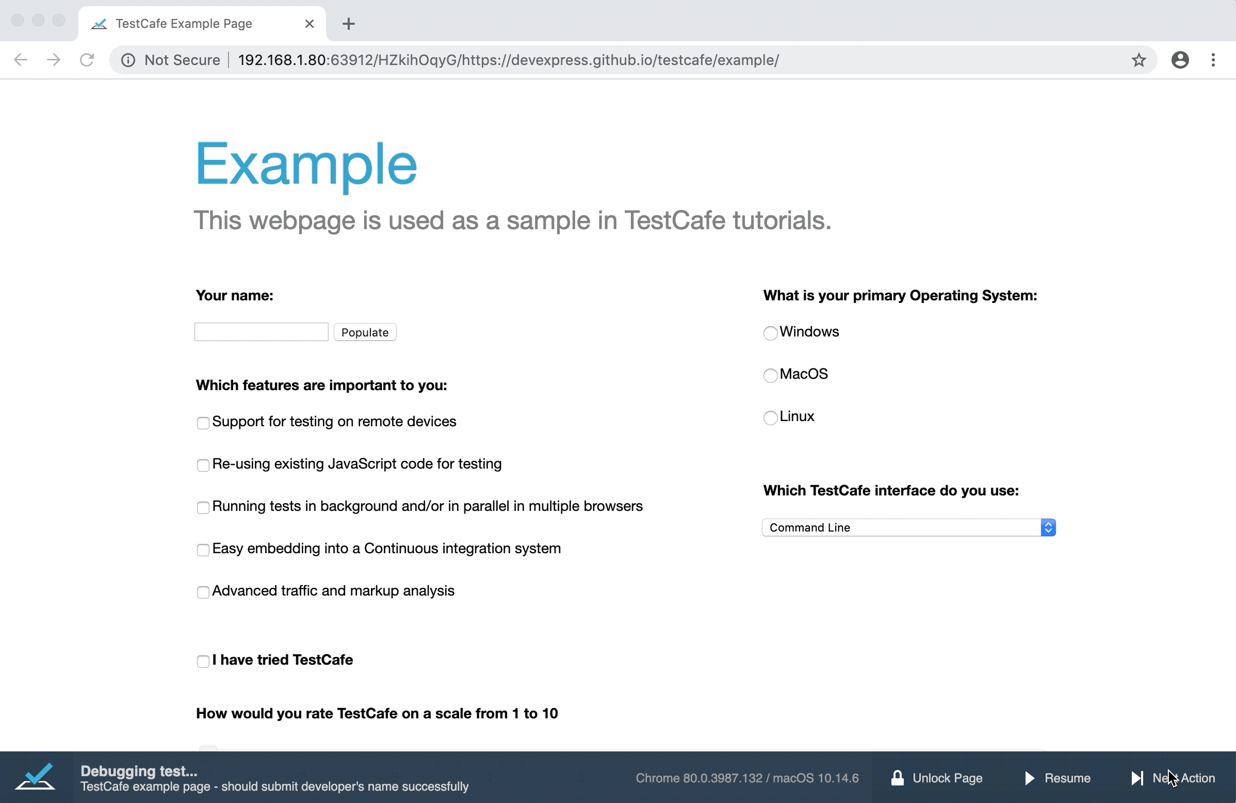This screenshot has height=803, width=1236.
Task: Select the Linux radio button
Action: pos(770,416)
